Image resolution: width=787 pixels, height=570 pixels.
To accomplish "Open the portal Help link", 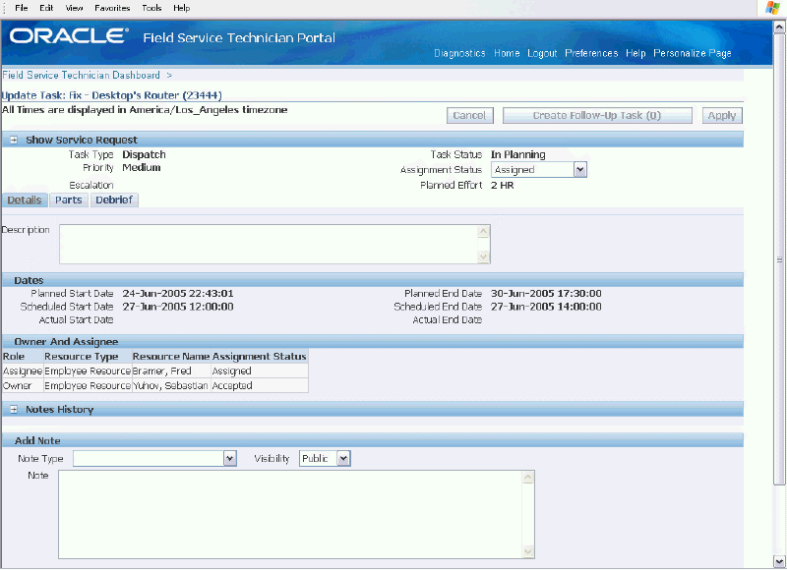I will pyautogui.click(x=636, y=53).
